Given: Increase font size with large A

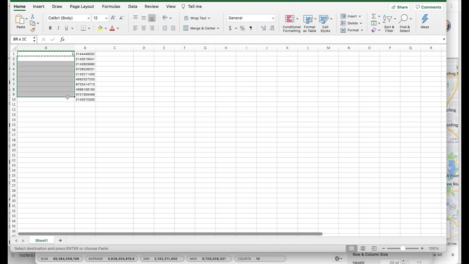Looking at the screenshot, I should pos(113,18).
